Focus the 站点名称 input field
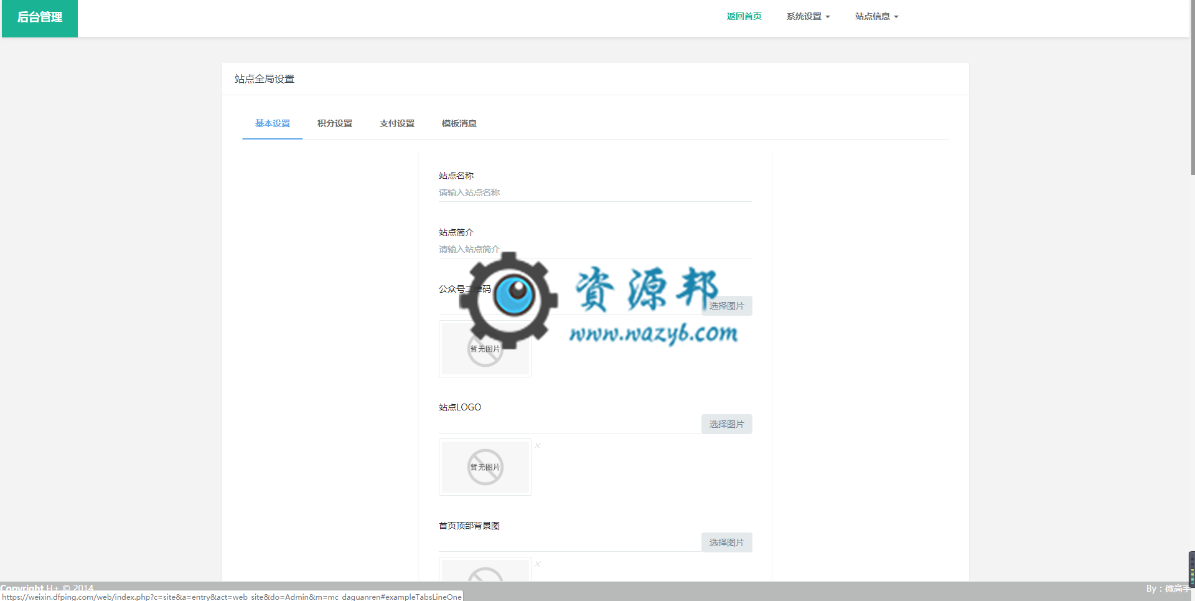Viewport: 1195px width, 601px height. pyautogui.click(x=596, y=192)
